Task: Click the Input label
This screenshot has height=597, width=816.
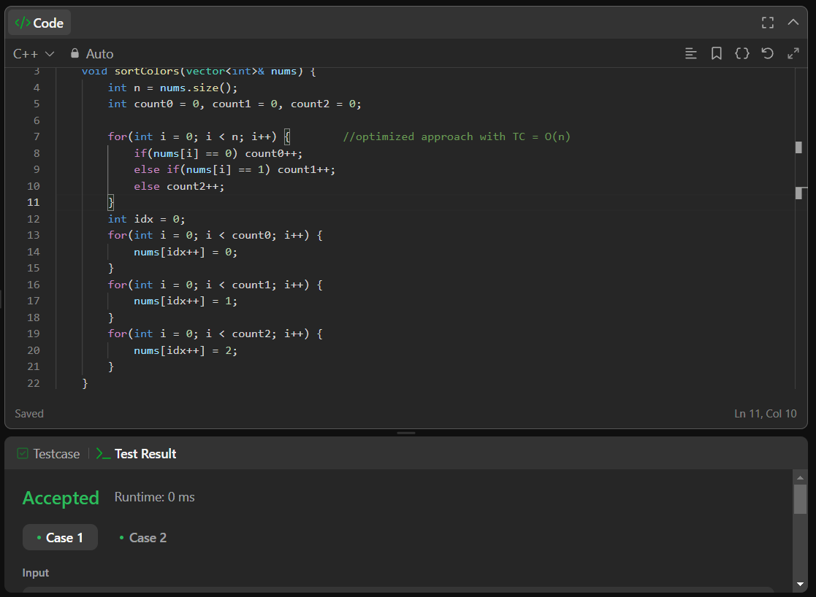Action: [x=35, y=573]
